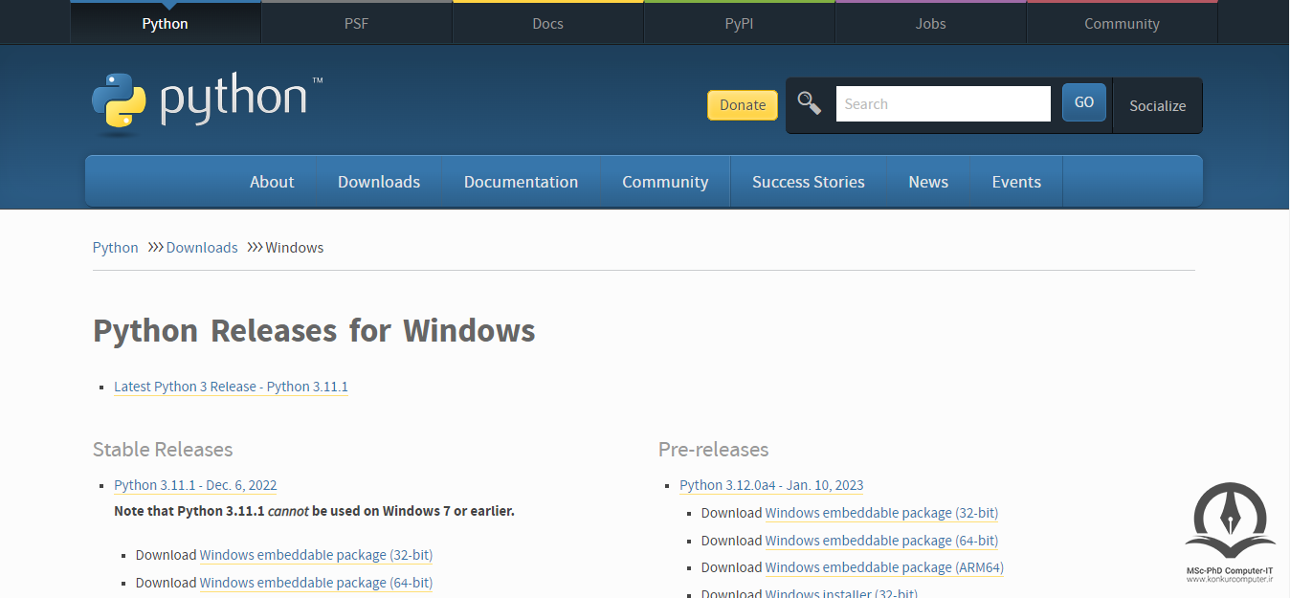Go to the PyPI top tab

(x=739, y=23)
